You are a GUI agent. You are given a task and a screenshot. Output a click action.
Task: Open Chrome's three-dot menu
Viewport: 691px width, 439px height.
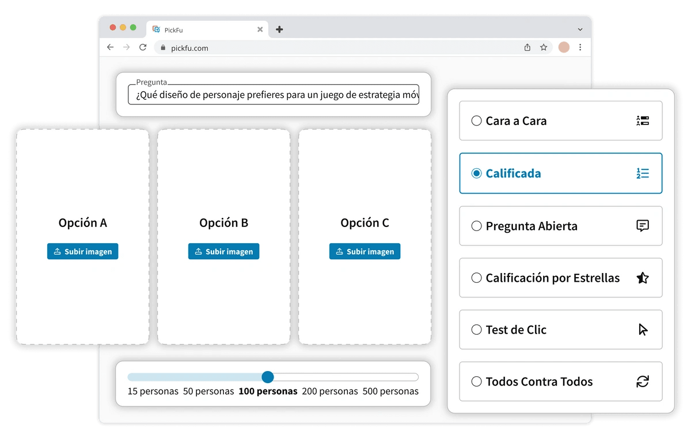[x=580, y=47]
